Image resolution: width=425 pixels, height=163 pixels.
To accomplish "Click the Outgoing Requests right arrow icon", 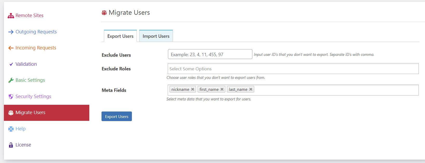I will click(11, 32).
